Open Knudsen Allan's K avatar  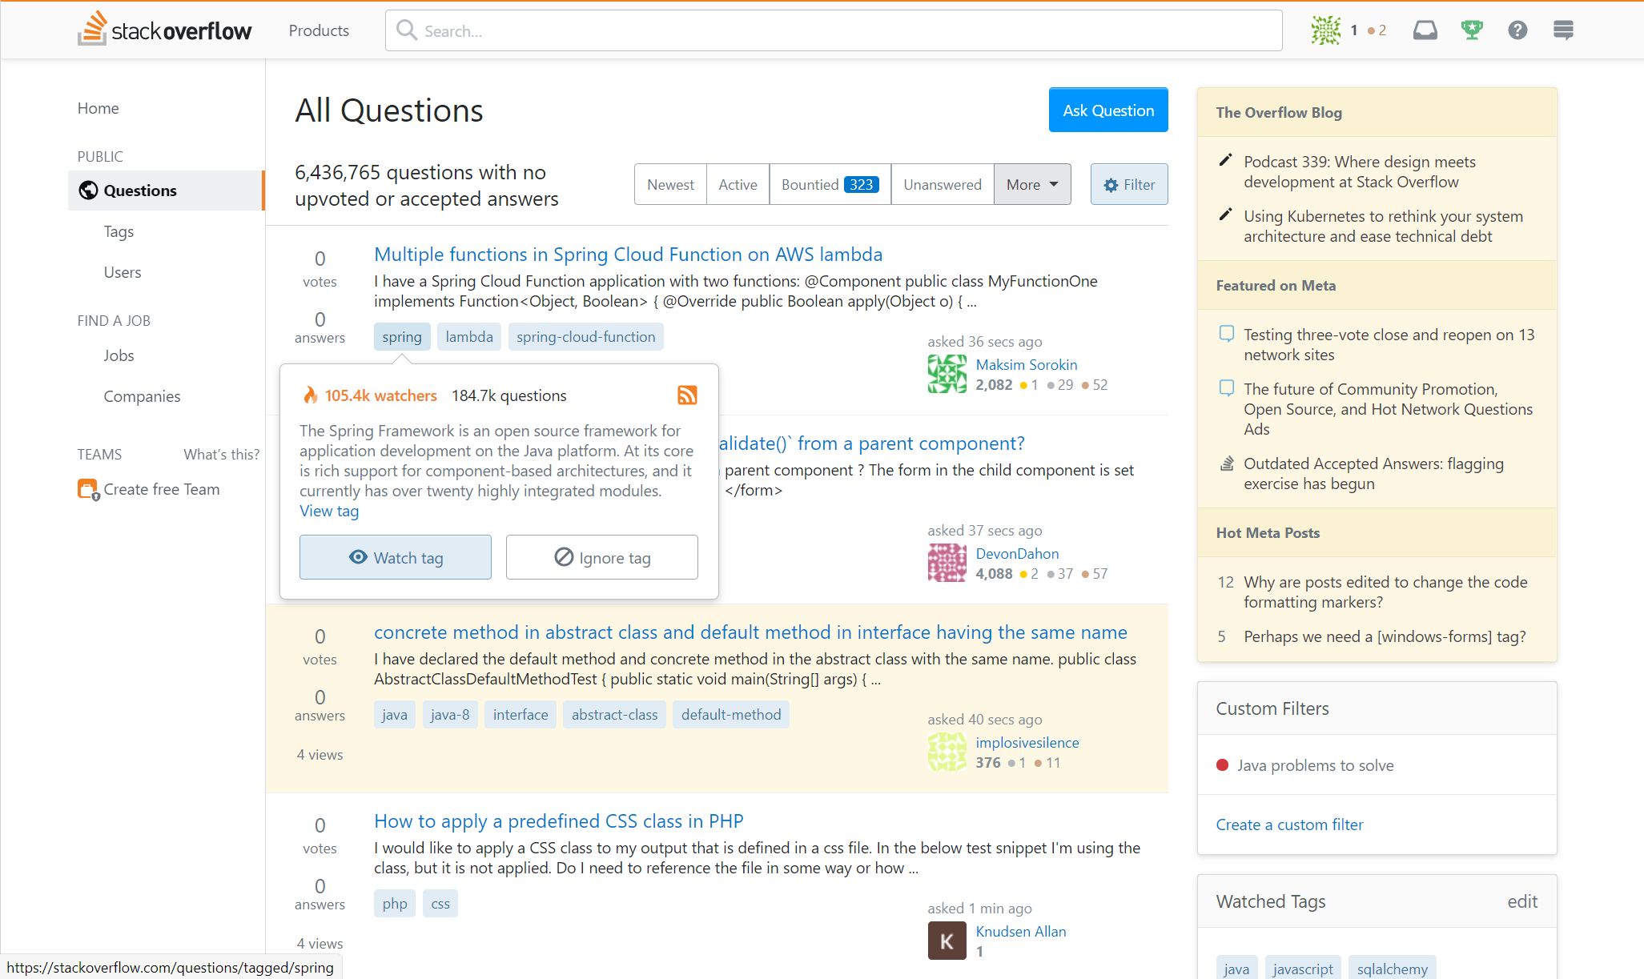click(x=947, y=941)
